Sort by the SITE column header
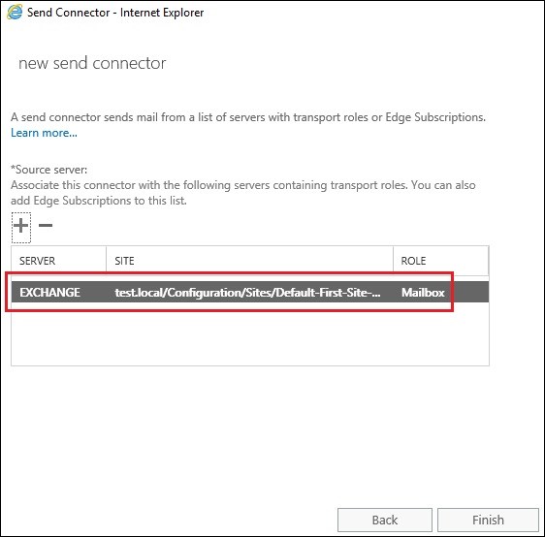 (249, 261)
